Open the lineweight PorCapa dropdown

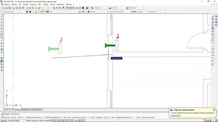click(x=139, y=12)
